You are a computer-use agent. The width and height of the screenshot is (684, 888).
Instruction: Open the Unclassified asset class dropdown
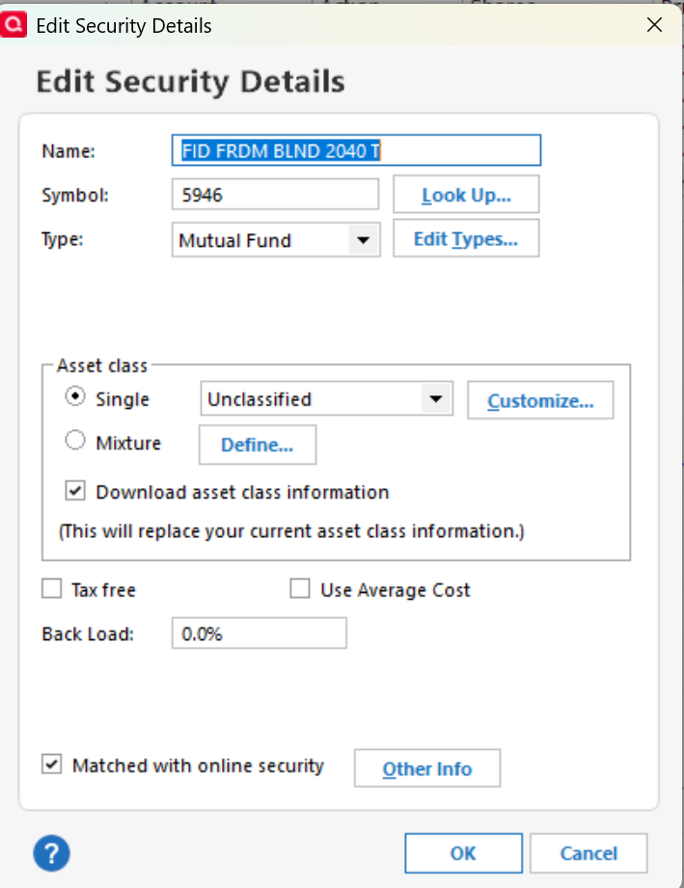[326, 399]
